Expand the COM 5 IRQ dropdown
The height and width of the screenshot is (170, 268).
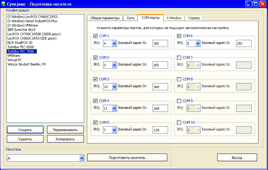[x=114, y=130]
